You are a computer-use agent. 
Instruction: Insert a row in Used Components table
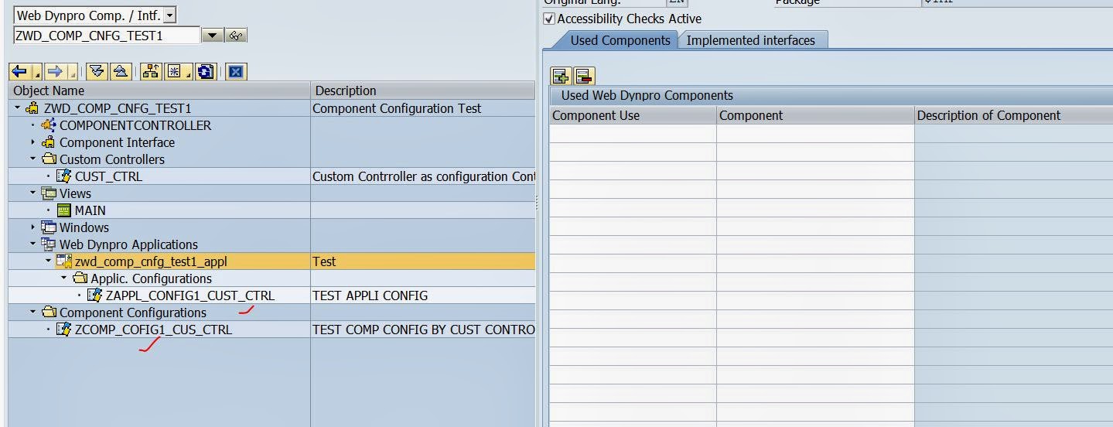pos(561,76)
